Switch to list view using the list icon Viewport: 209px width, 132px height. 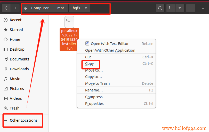pyautogui.click(x=171, y=8)
